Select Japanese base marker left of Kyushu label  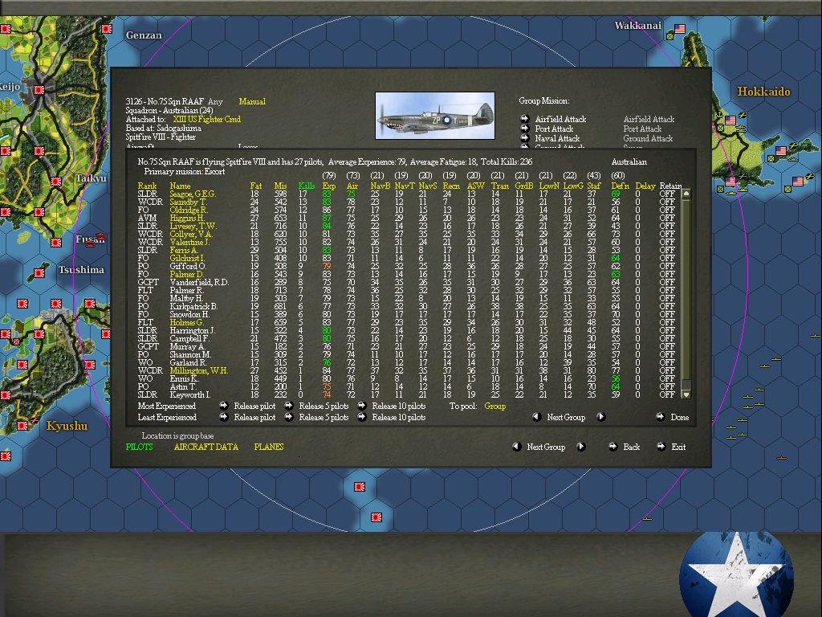click(22, 426)
